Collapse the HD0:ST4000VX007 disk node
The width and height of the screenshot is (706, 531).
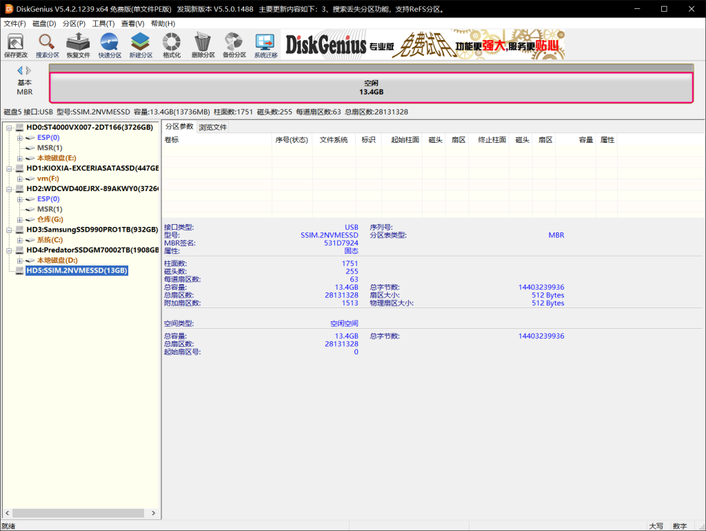[x=9, y=128]
